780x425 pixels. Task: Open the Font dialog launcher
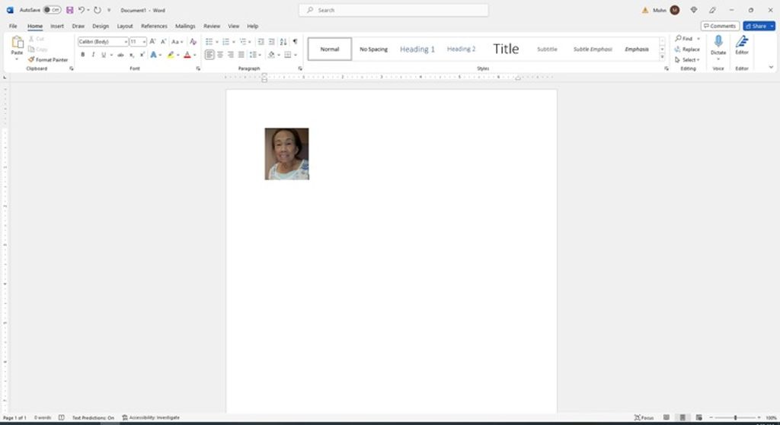(199, 68)
